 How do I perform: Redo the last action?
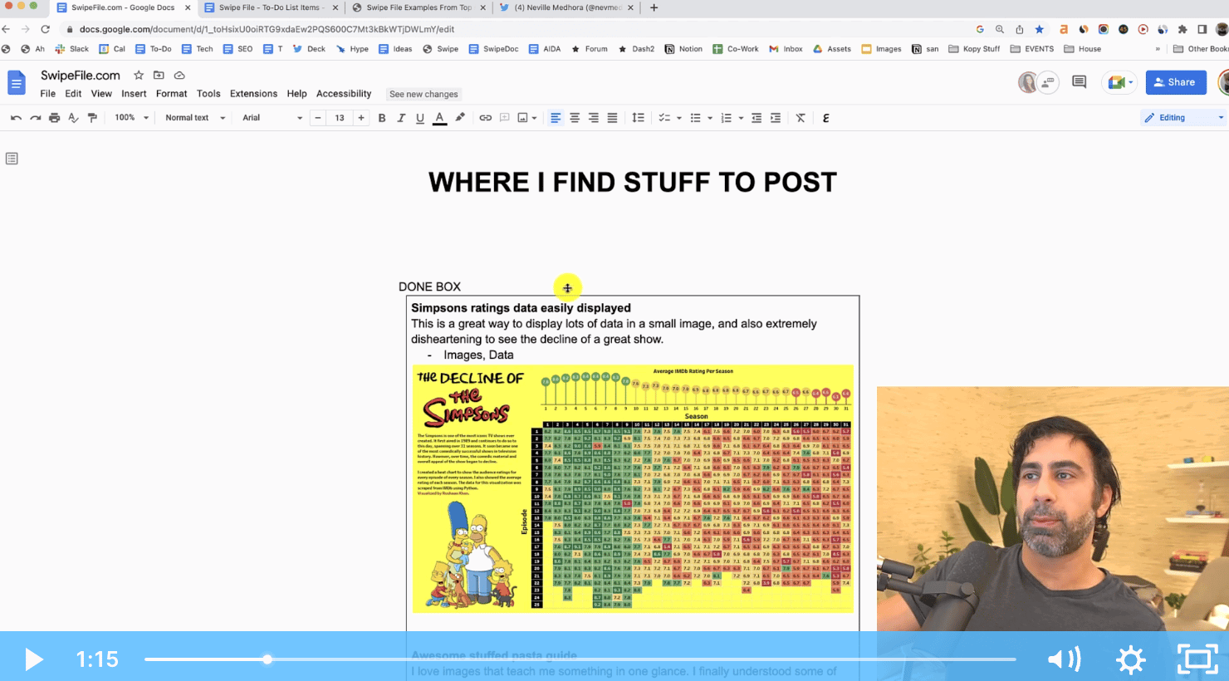click(35, 118)
